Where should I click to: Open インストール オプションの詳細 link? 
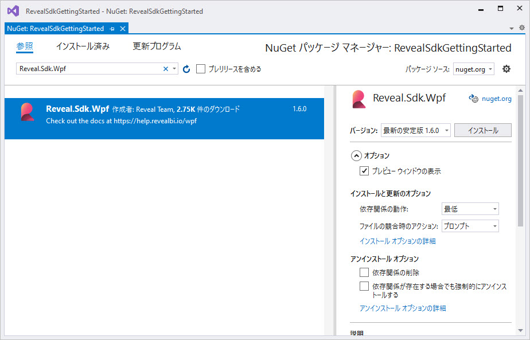click(x=397, y=241)
